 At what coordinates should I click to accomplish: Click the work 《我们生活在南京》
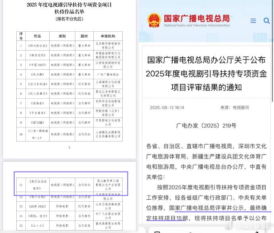(38, 185)
